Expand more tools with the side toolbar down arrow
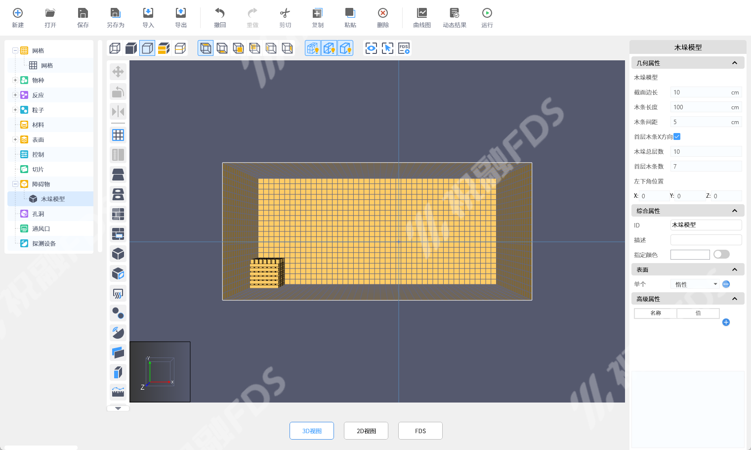The width and height of the screenshot is (751, 450). 118,408
